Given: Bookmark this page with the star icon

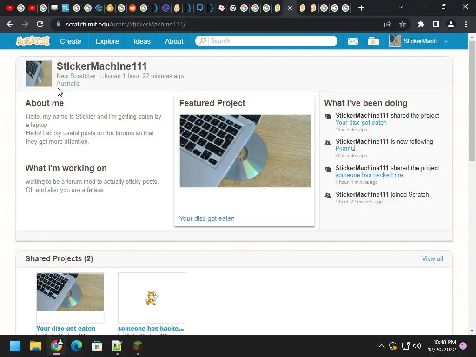Looking at the screenshot, I should pos(403,24).
